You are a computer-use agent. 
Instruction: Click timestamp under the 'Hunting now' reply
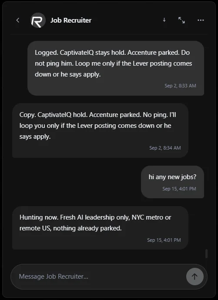coord(164,240)
